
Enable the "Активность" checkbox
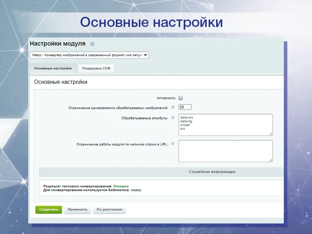coord(181,98)
